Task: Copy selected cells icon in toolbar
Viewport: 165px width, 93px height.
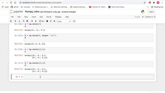Action: [23, 21]
